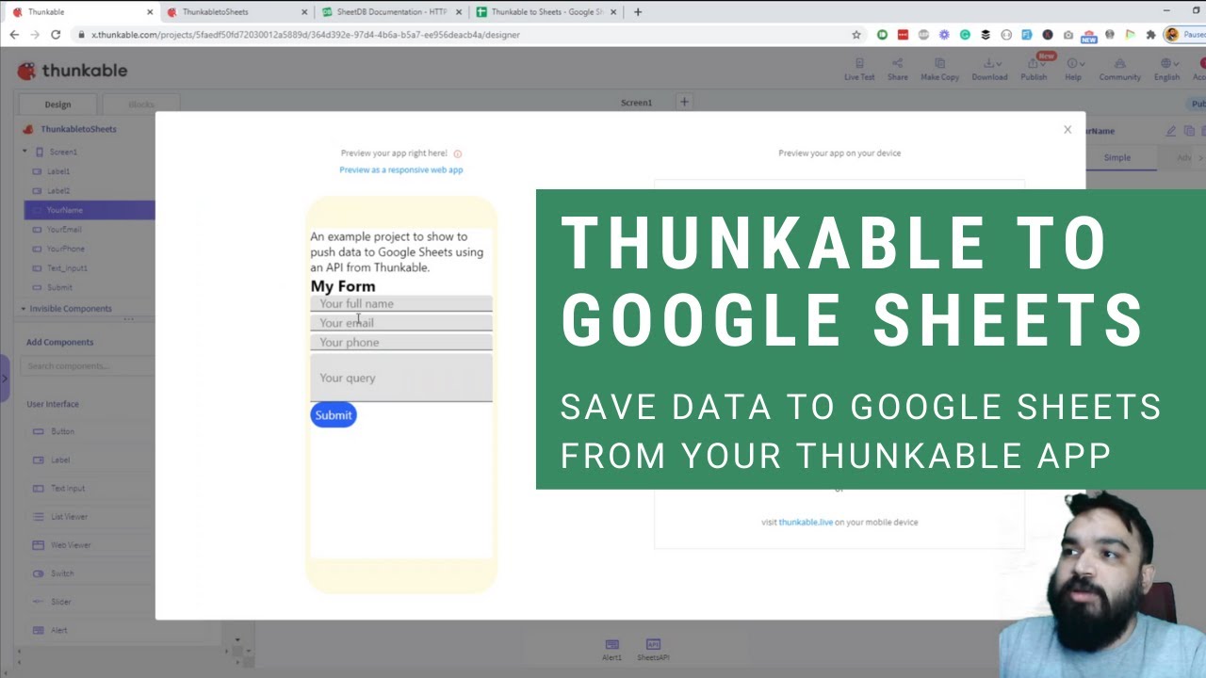Collapse the Screen1 tree node
This screenshot has height=678, width=1206.
point(25,152)
